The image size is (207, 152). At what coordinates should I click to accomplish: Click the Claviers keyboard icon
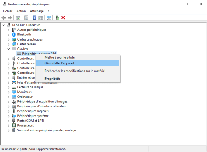pyautogui.click(x=14, y=49)
